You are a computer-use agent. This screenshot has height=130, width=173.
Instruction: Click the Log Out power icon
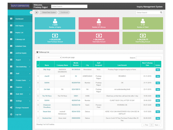point(11,114)
